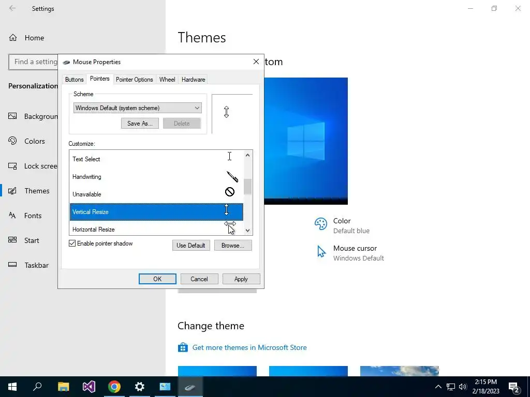Image resolution: width=530 pixels, height=397 pixels.
Task: Open Fonts settings in sidebar
Action: point(25,216)
